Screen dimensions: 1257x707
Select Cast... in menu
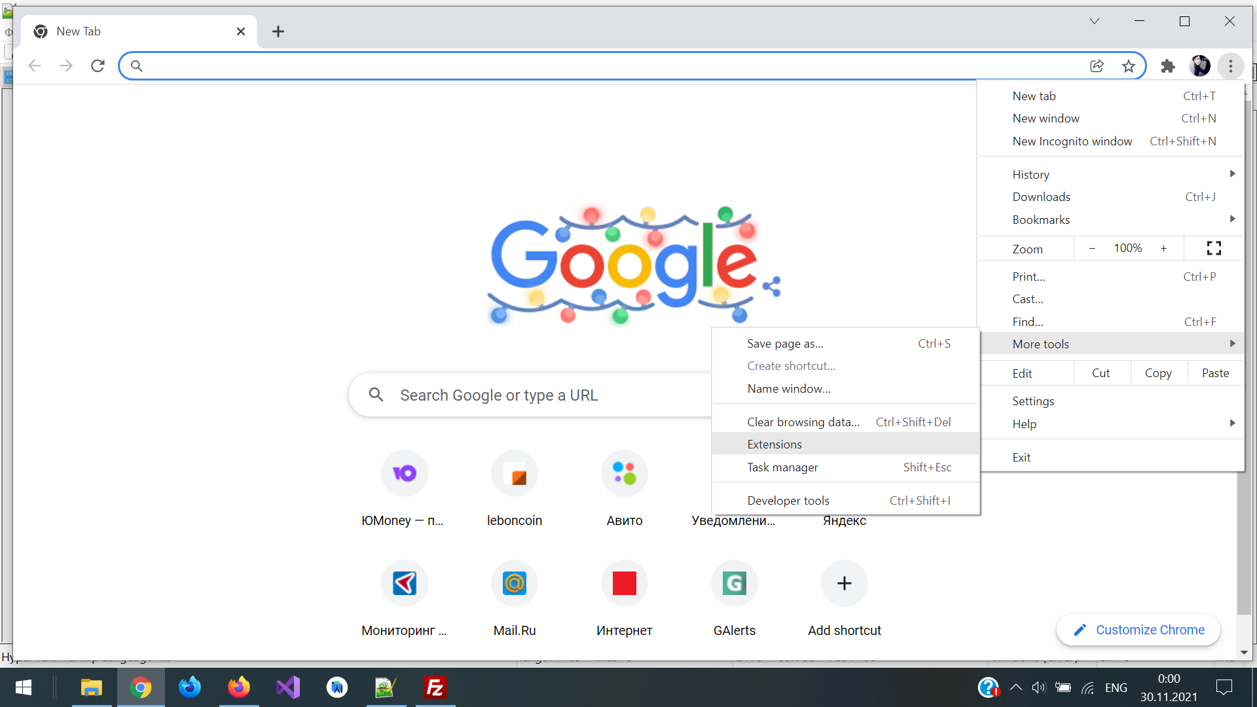tap(1111, 299)
